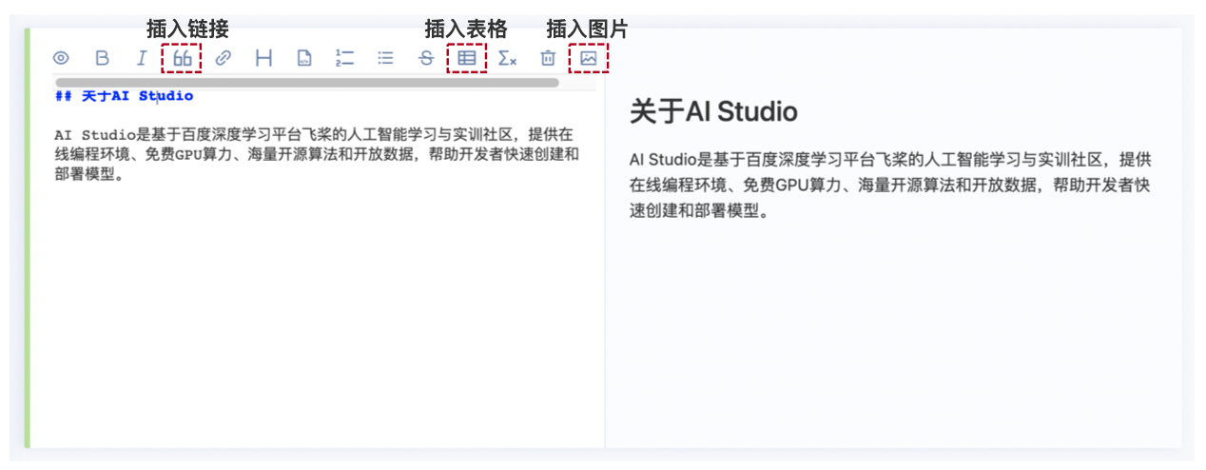Click the trash can delete icon

pos(548,58)
